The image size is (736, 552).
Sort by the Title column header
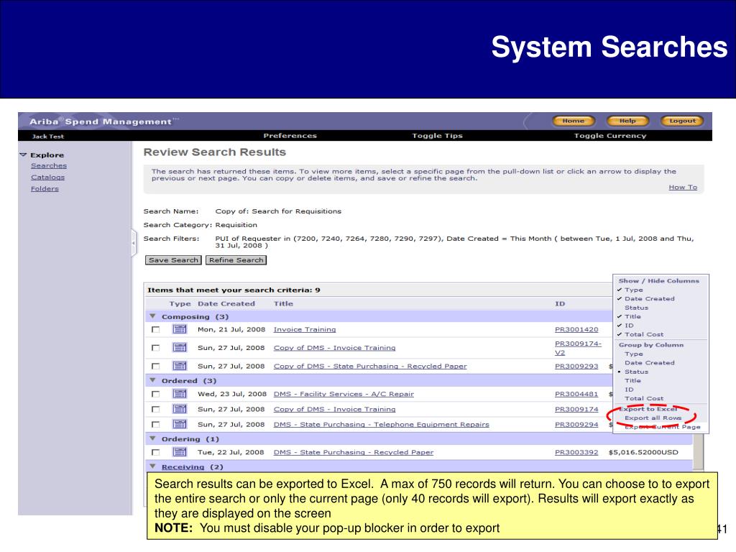pyautogui.click(x=283, y=304)
